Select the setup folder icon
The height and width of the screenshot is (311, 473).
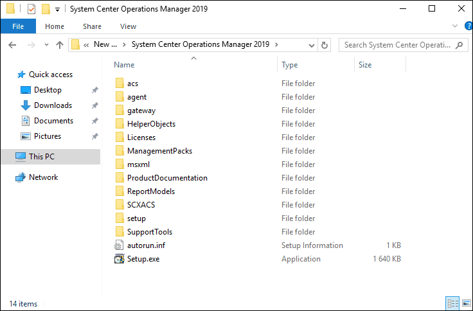(x=120, y=218)
